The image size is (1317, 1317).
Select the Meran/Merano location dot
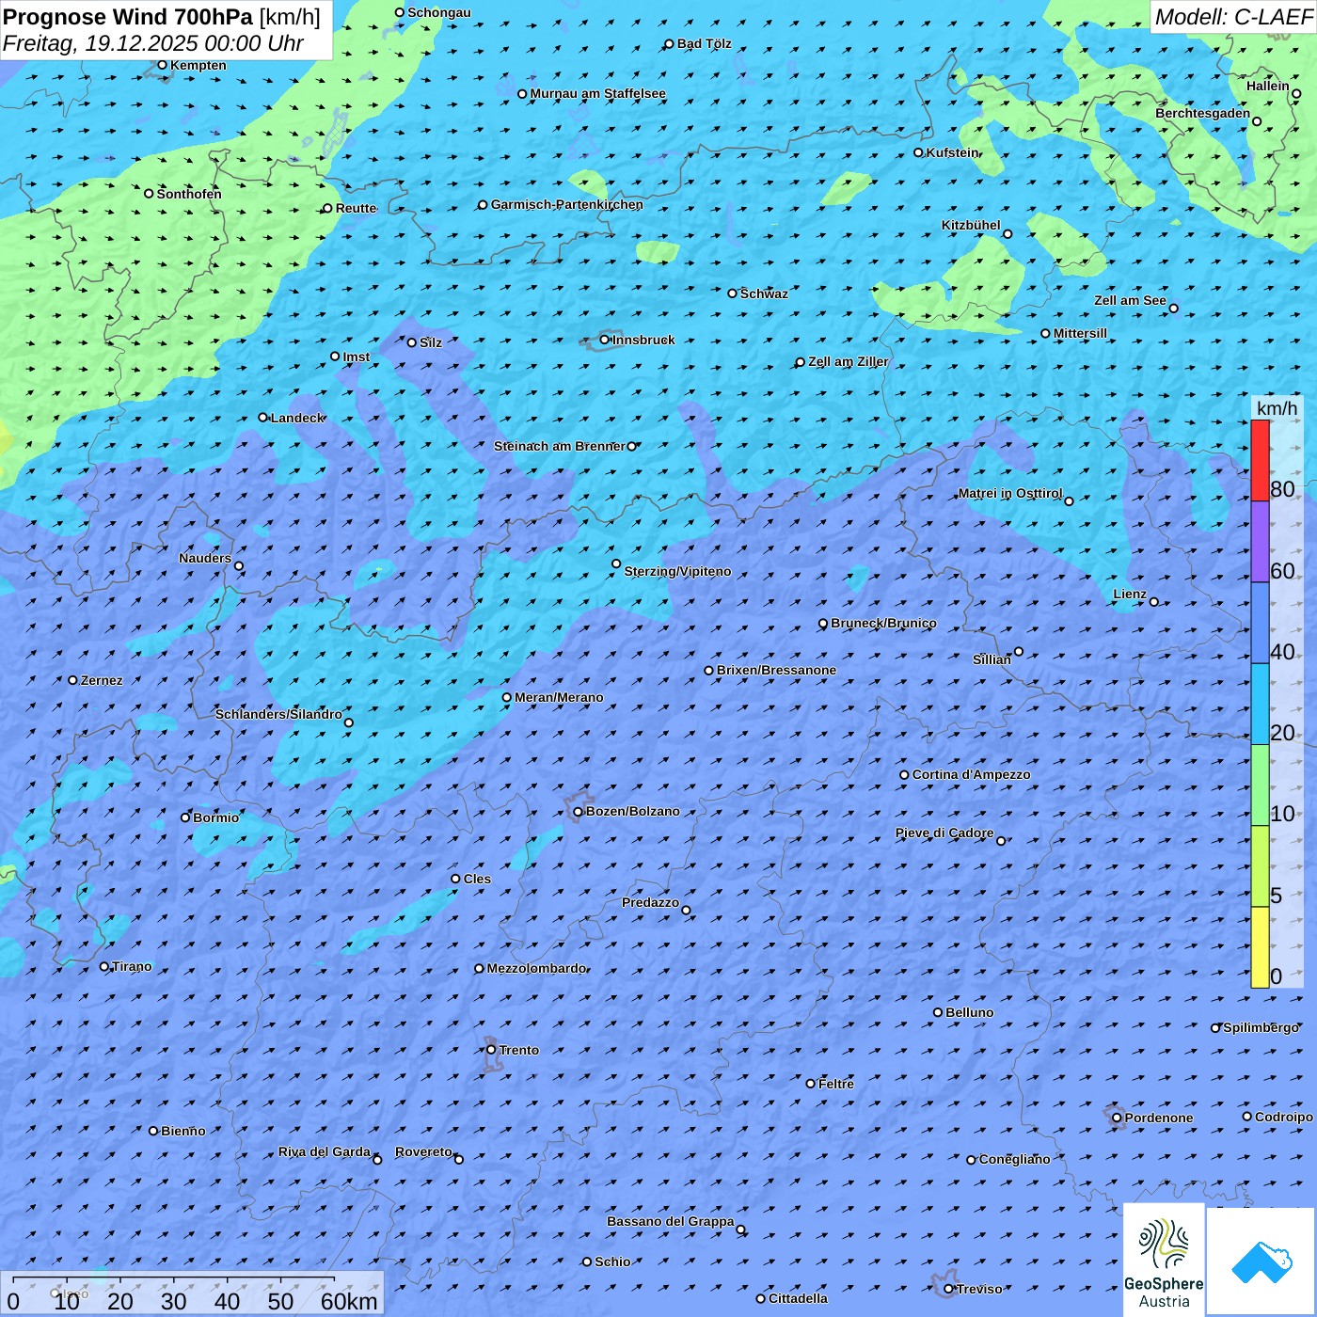click(507, 698)
